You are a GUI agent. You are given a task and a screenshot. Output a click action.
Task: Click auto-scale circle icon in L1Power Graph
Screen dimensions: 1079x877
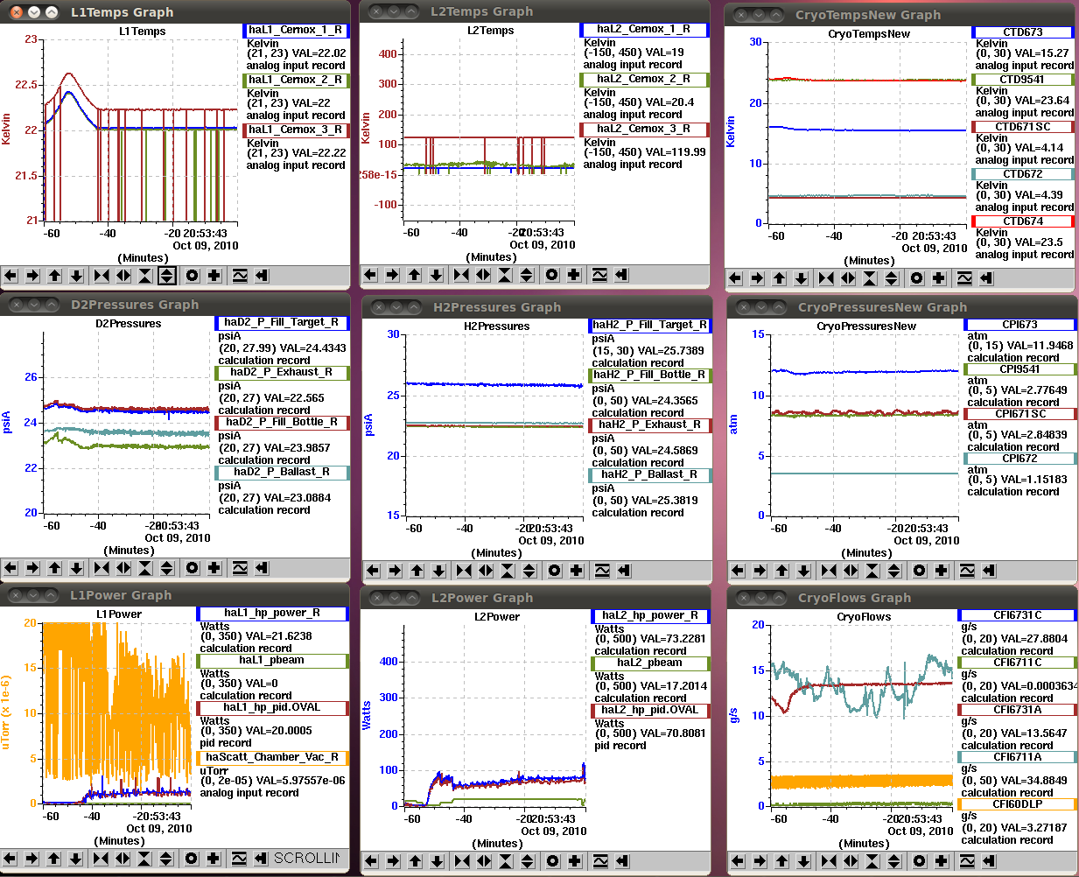pos(192,859)
